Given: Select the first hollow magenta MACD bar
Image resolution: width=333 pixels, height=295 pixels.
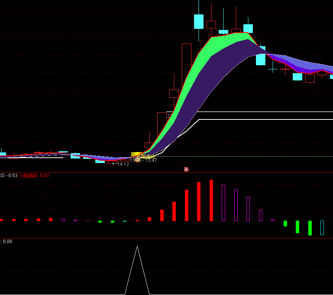Looking at the screenshot, I should 223,203.
